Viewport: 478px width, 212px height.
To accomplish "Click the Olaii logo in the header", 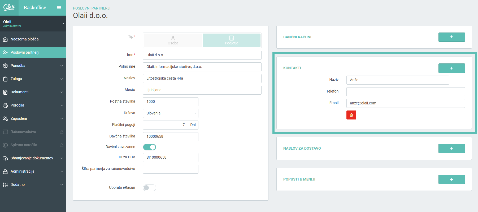I will pos(9,7).
